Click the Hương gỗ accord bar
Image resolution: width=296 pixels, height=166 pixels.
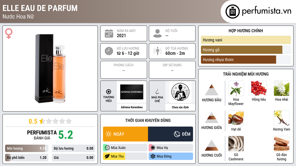coord(246,50)
